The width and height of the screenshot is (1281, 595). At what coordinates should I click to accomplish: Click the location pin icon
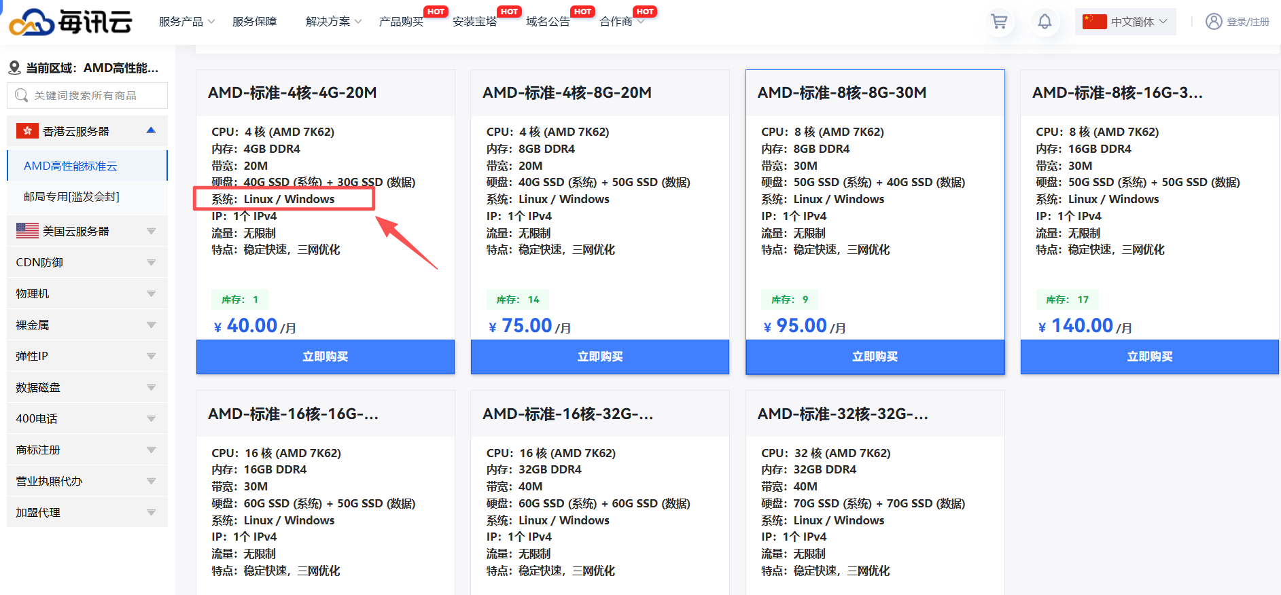14,68
